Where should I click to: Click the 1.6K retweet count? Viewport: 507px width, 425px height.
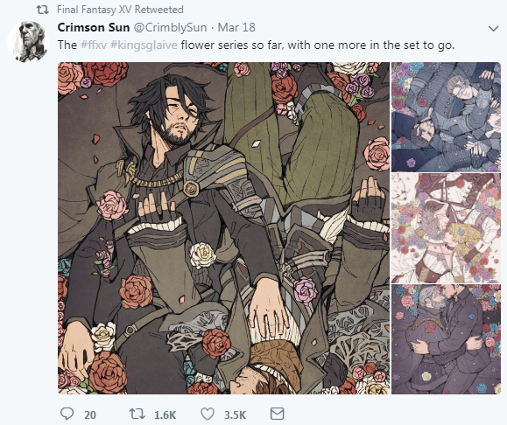165,415
